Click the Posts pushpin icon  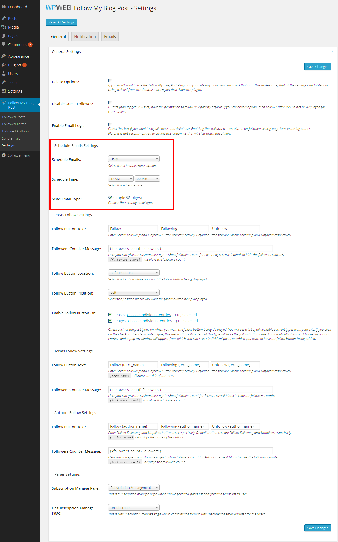point(4,19)
